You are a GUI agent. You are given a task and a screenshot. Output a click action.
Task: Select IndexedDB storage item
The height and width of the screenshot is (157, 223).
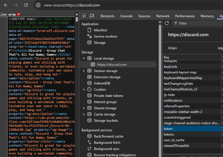click(x=102, y=83)
